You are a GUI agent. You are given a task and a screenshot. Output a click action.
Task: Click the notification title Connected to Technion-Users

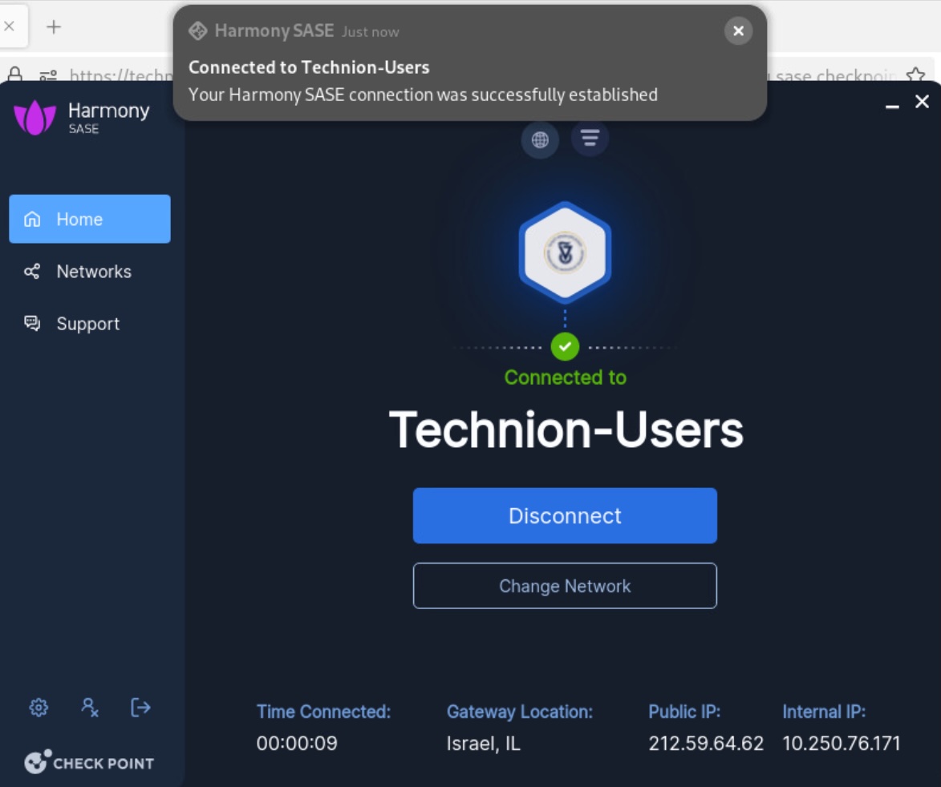coord(309,67)
